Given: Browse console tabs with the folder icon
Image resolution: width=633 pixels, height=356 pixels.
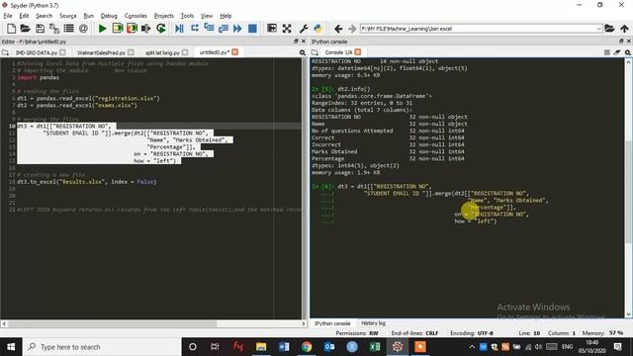Looking at the screenshot, I should [315, 52].
